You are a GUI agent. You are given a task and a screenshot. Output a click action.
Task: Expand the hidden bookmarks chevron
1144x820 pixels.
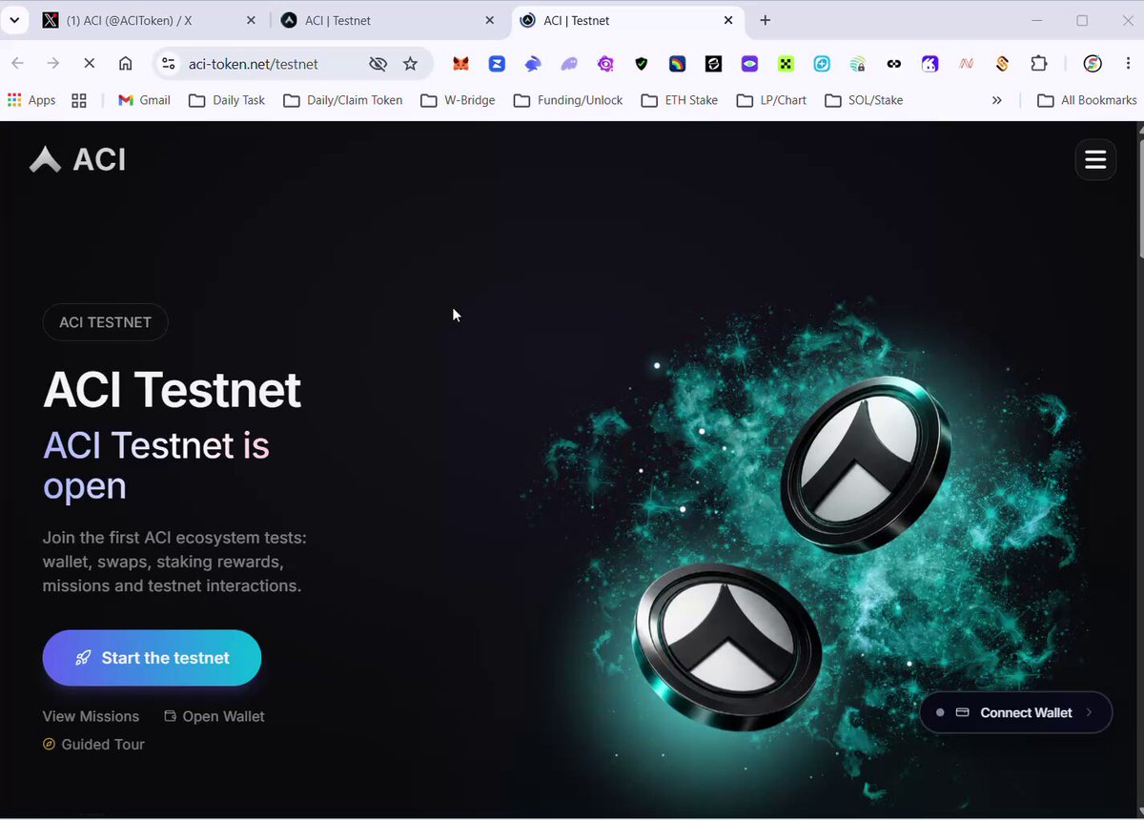(x=996, y=100)
